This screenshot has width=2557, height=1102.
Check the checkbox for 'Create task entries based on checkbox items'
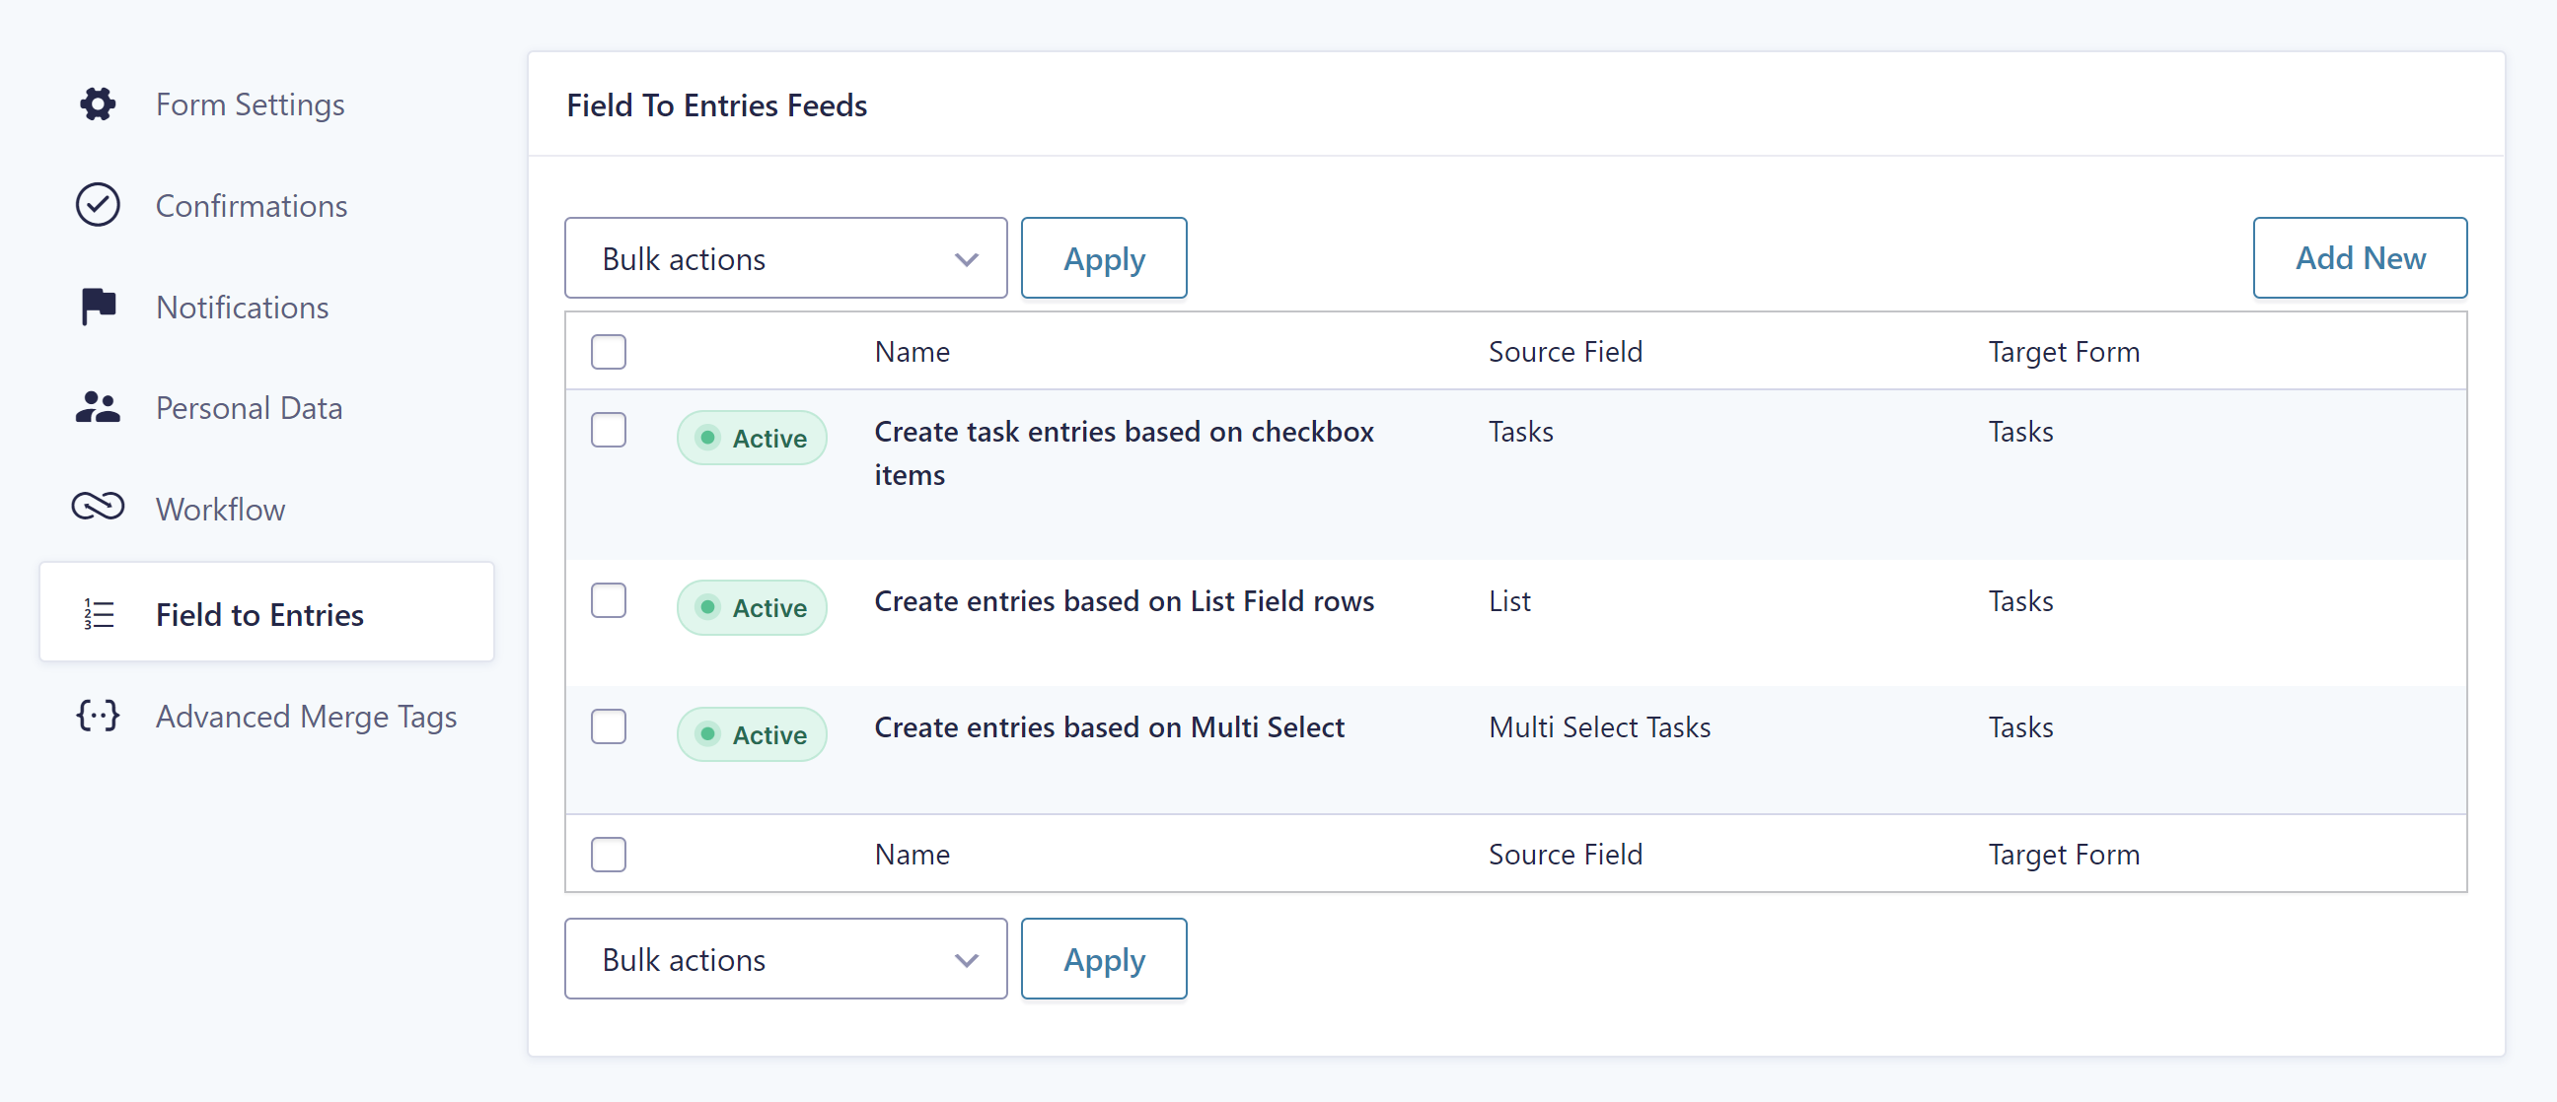(609, 430)
